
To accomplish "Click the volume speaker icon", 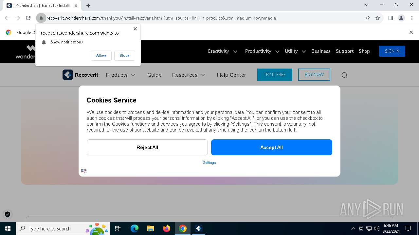I will (x=377, y=228).
